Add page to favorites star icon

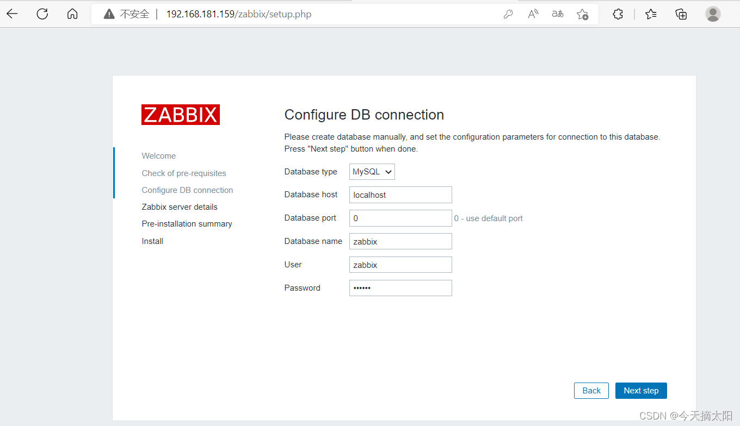click(583, 14)
